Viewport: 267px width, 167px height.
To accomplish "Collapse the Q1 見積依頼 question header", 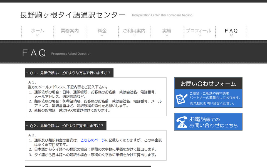I will tap(69, 73).
